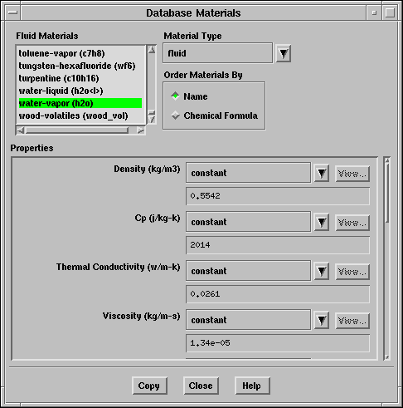Click the Help button

[252, 386]
